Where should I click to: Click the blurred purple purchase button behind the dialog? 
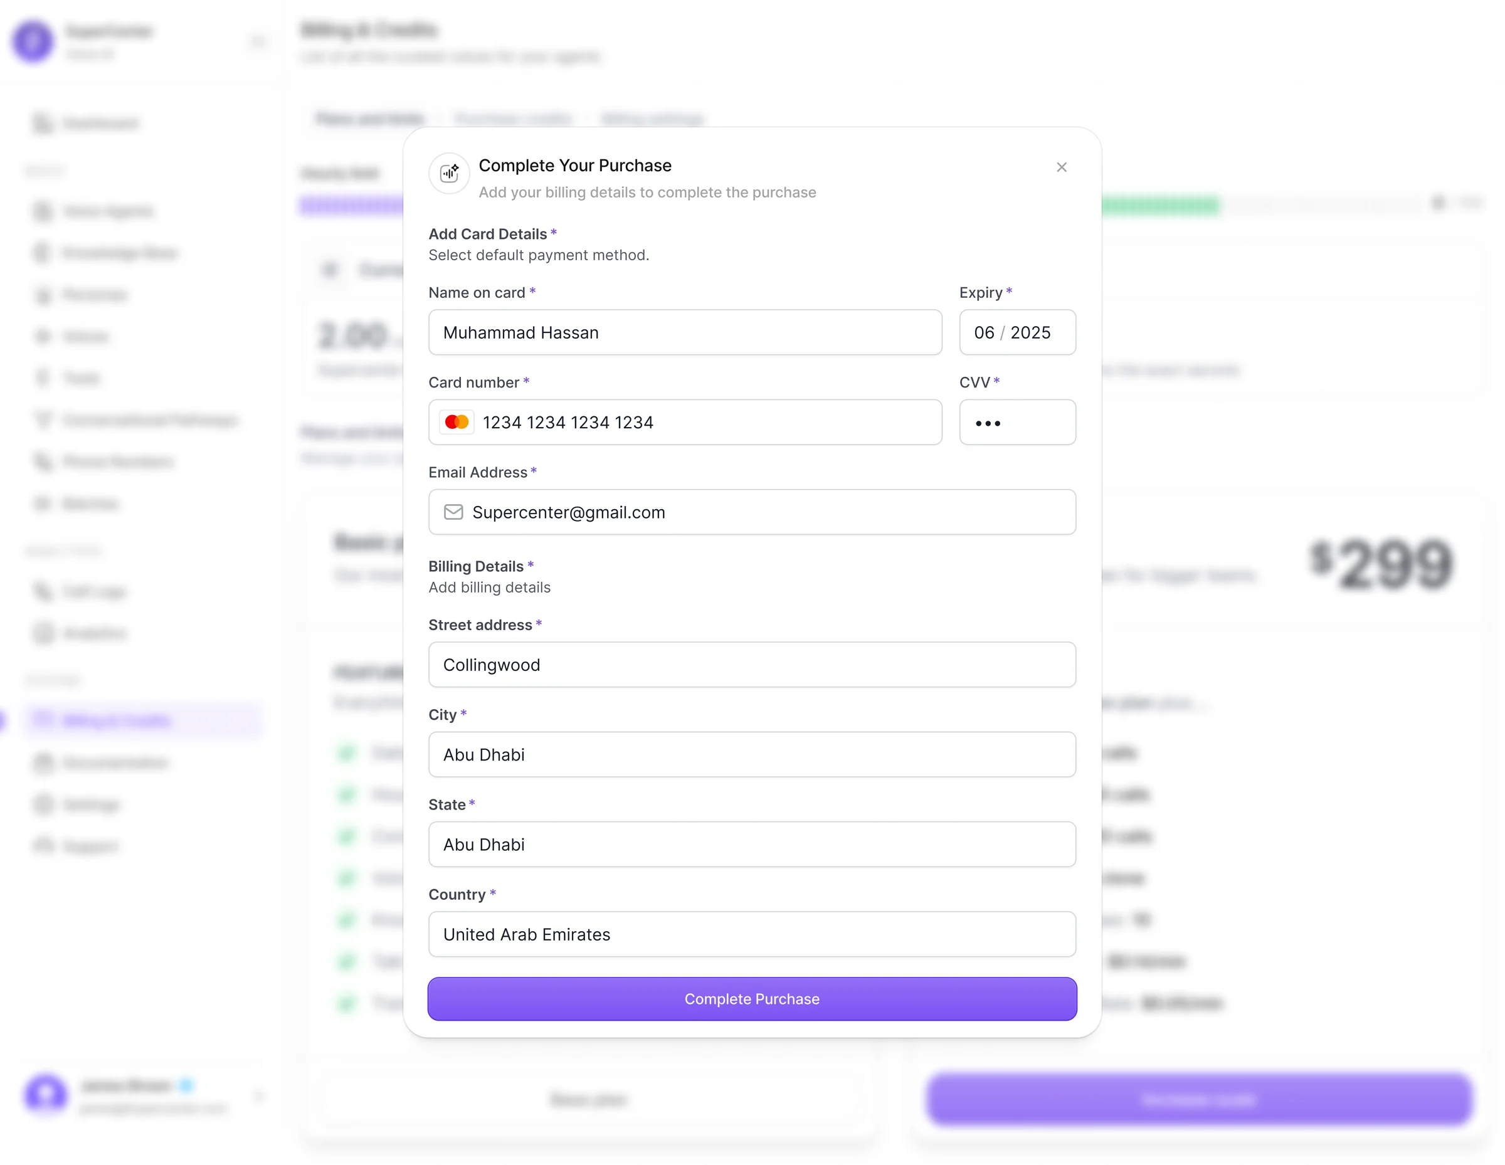click(x=1198, y=1099)
